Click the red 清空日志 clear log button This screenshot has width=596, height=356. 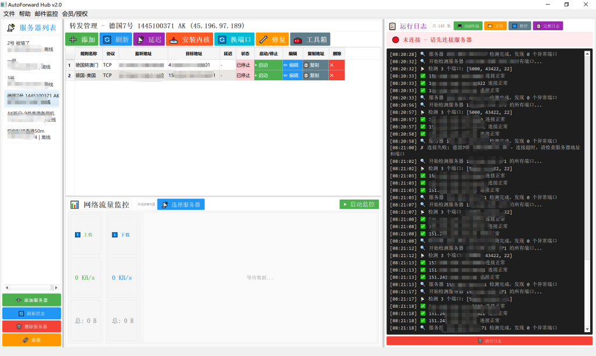coord(489,341)
